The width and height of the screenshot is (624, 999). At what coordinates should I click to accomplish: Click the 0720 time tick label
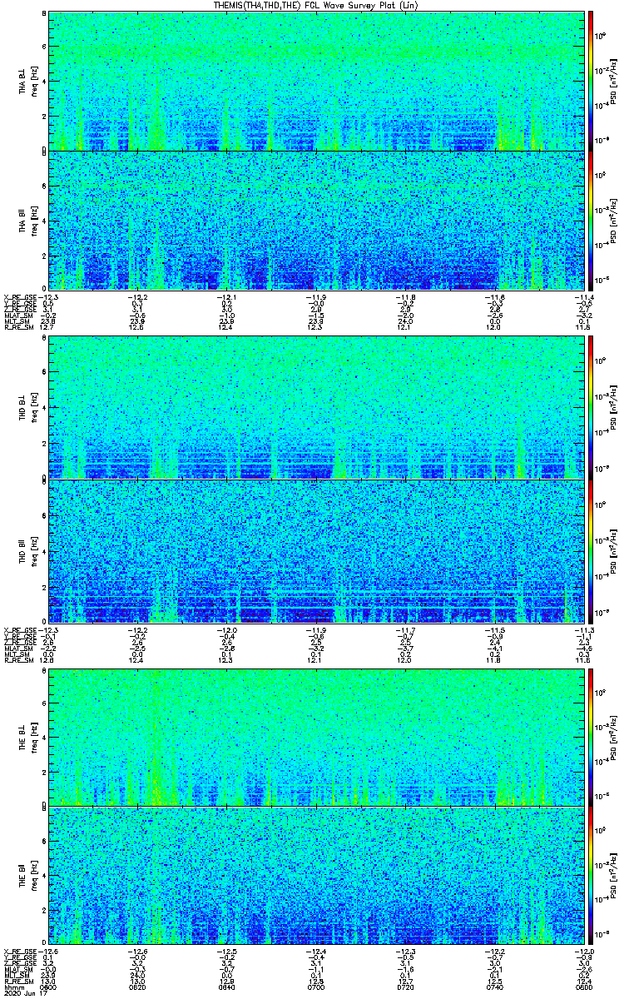point(405,987)
